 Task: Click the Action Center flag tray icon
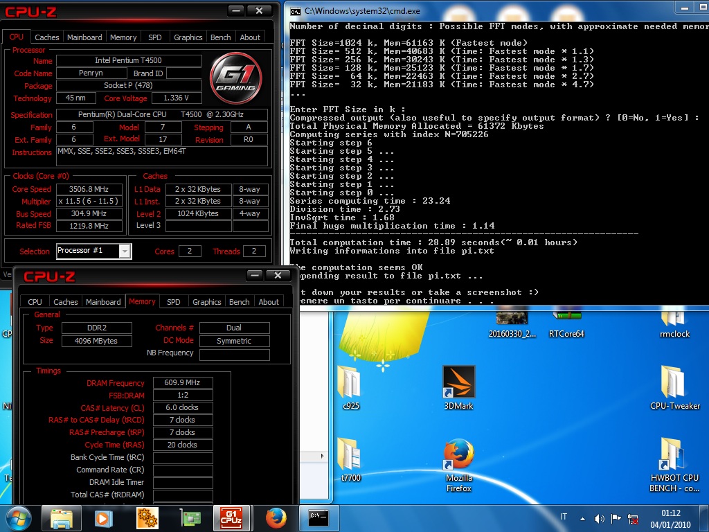click(x=616, y=519)
